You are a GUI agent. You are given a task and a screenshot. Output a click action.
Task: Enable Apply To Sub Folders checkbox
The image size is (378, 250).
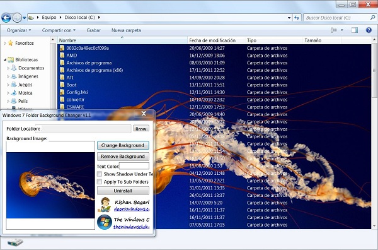coord(100,182)
